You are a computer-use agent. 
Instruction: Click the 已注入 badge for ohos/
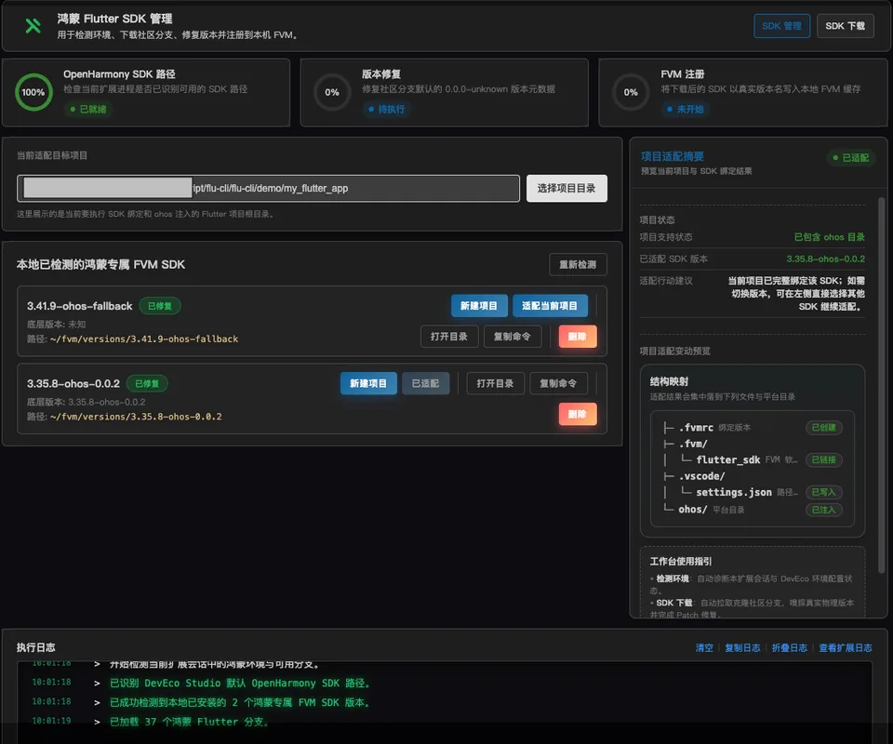(823, 510)
